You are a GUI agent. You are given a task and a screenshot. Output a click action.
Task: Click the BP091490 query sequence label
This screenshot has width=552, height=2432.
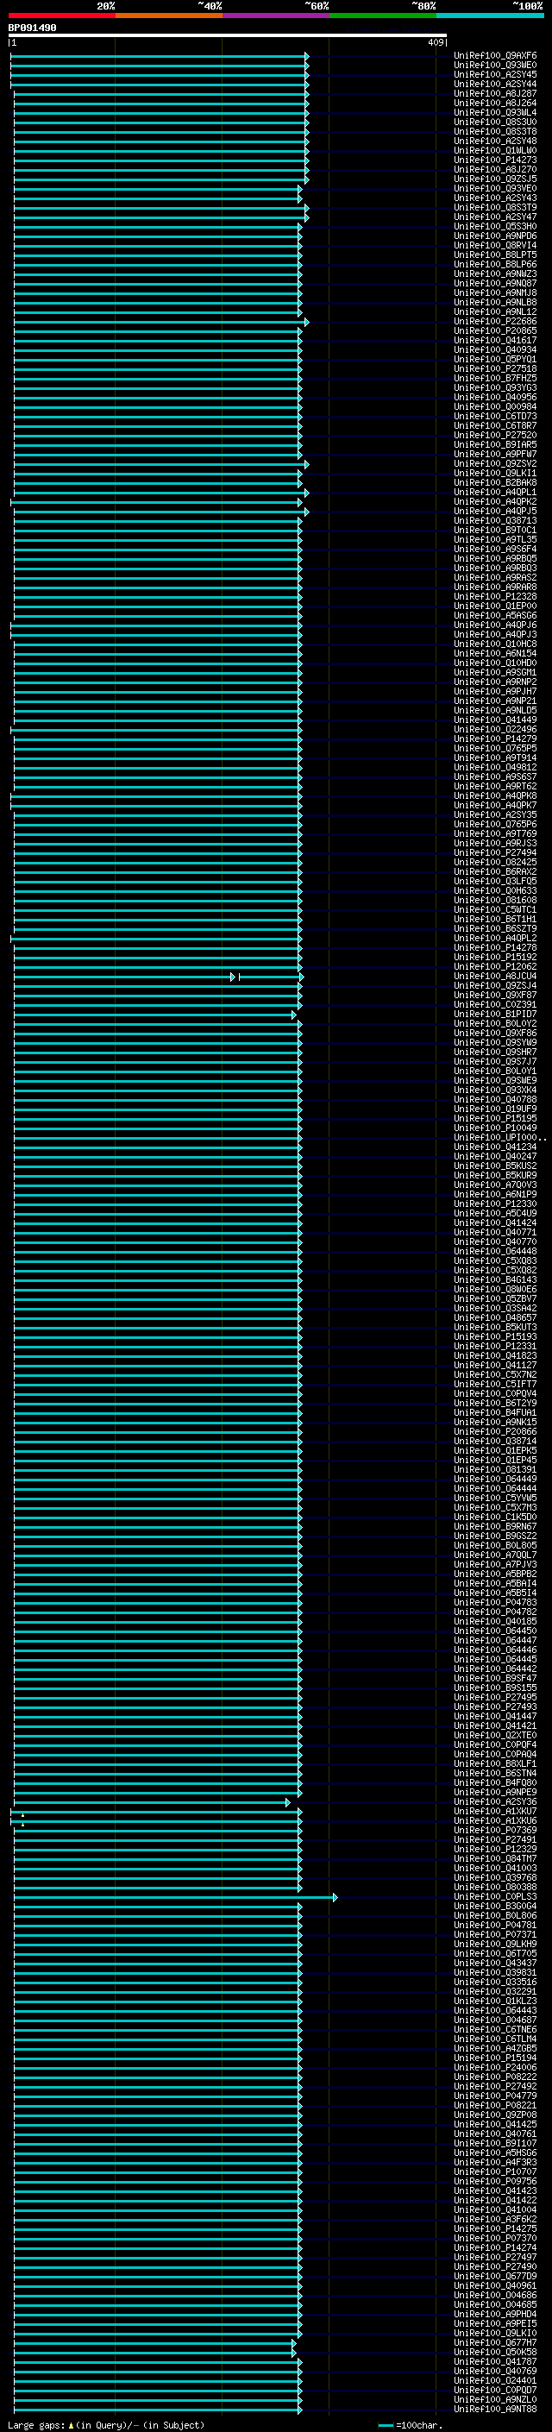[32, 28]
